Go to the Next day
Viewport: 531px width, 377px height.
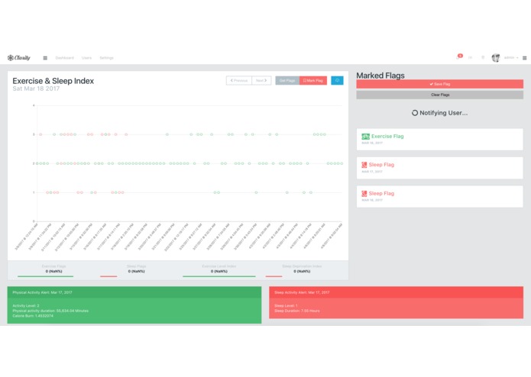pos(261,80)
